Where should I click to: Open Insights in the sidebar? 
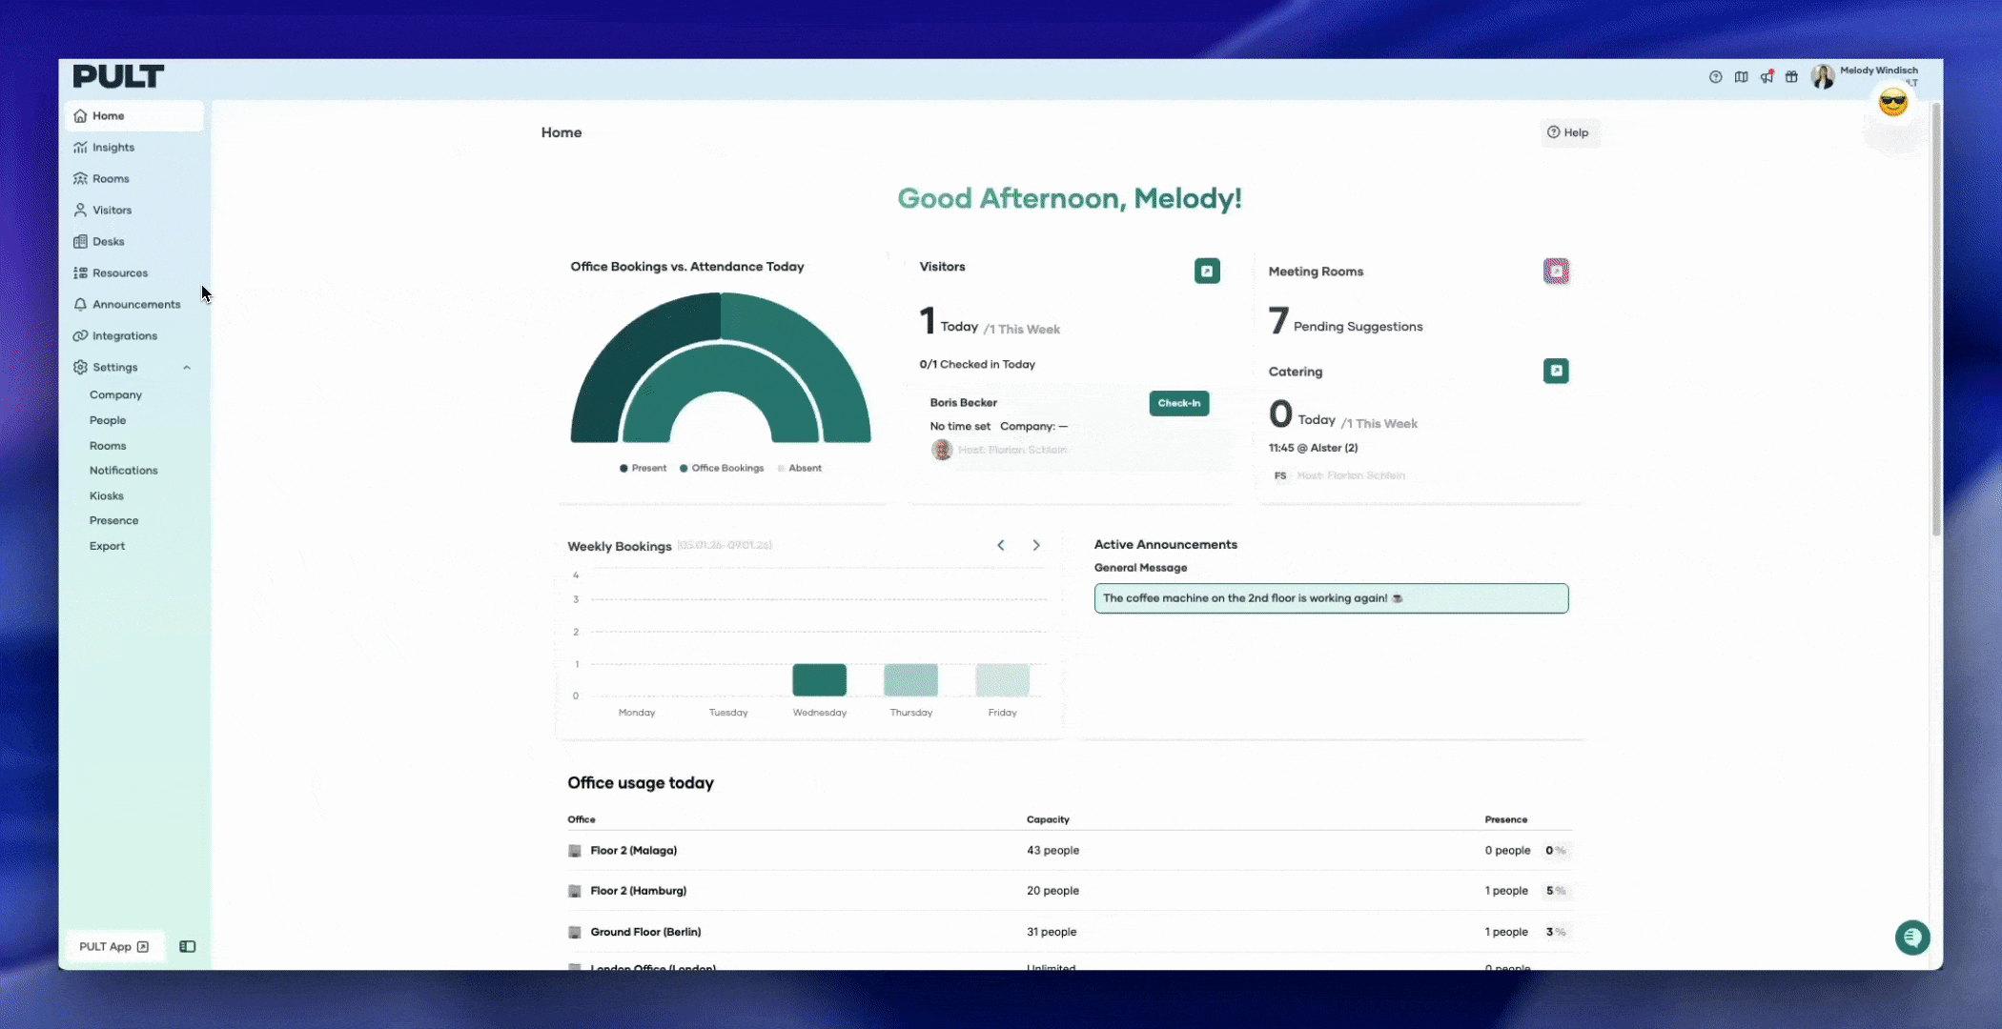(113, 148)
